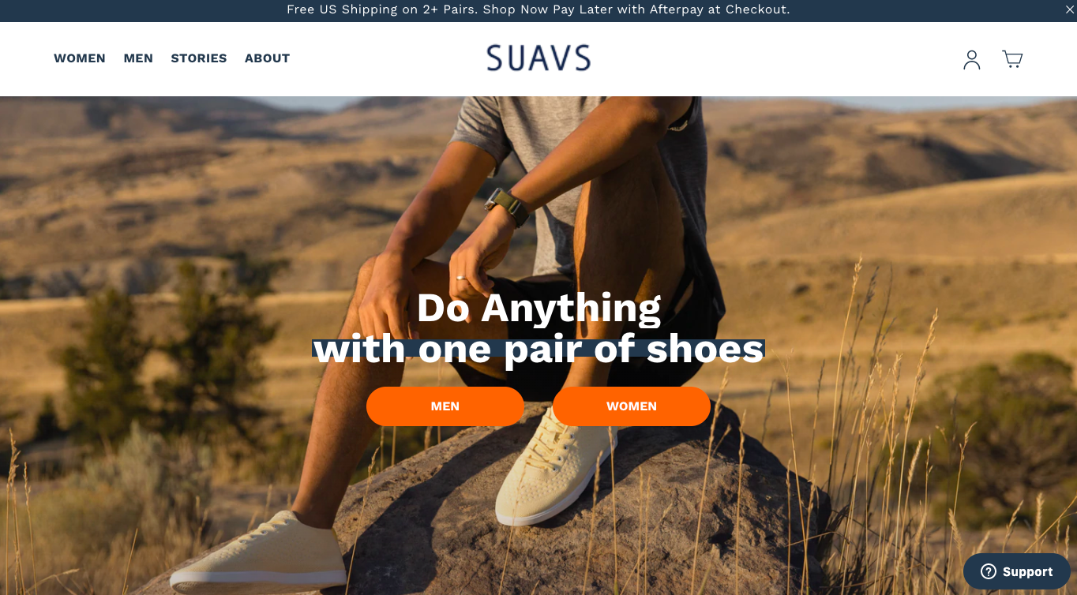
Task: Open the ABOUT menu item
Action: click(267, 58)
